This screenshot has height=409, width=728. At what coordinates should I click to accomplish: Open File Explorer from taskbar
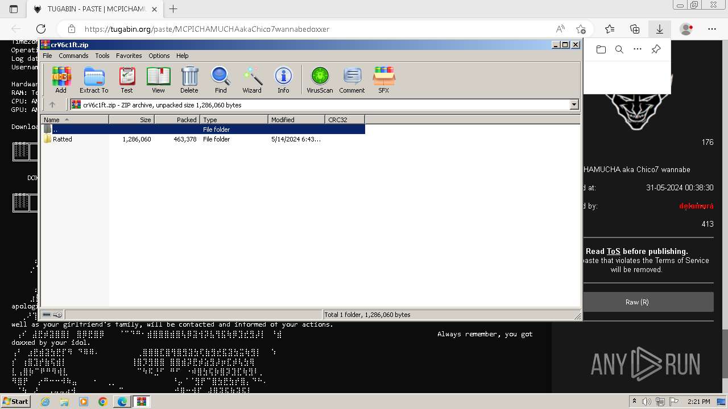[x=64, y=402]
